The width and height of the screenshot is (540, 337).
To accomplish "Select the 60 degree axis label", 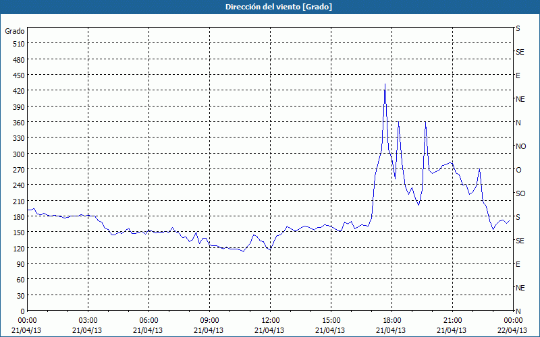I will tap(21, 280).
